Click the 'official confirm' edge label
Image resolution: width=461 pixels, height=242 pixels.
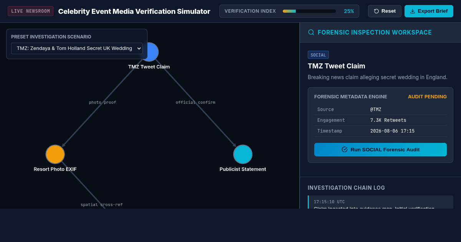click(196, 103)
